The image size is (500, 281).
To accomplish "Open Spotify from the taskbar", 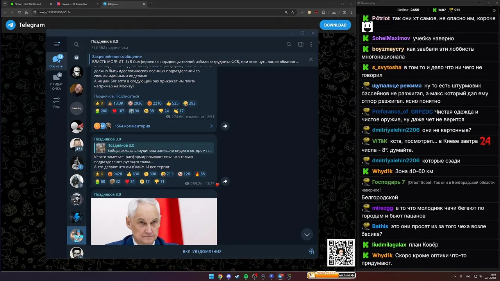I will (246, 276).
